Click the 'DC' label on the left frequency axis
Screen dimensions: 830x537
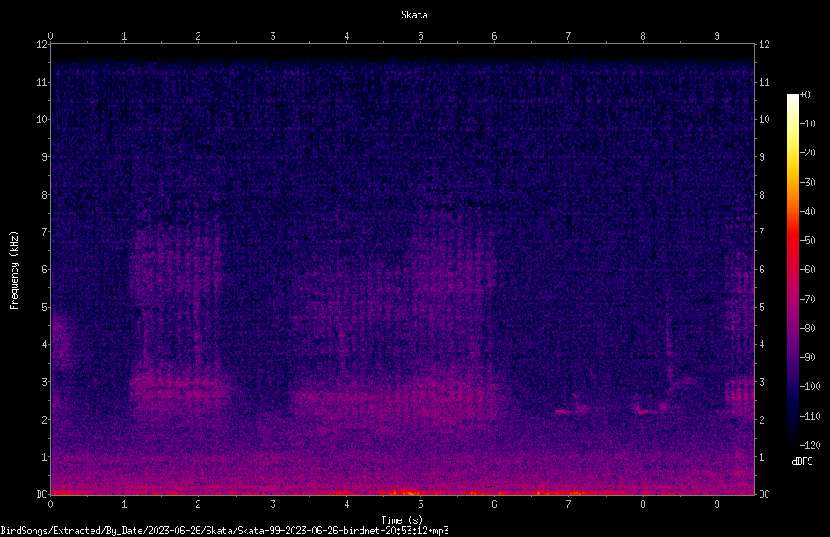(x=42, y=494)
